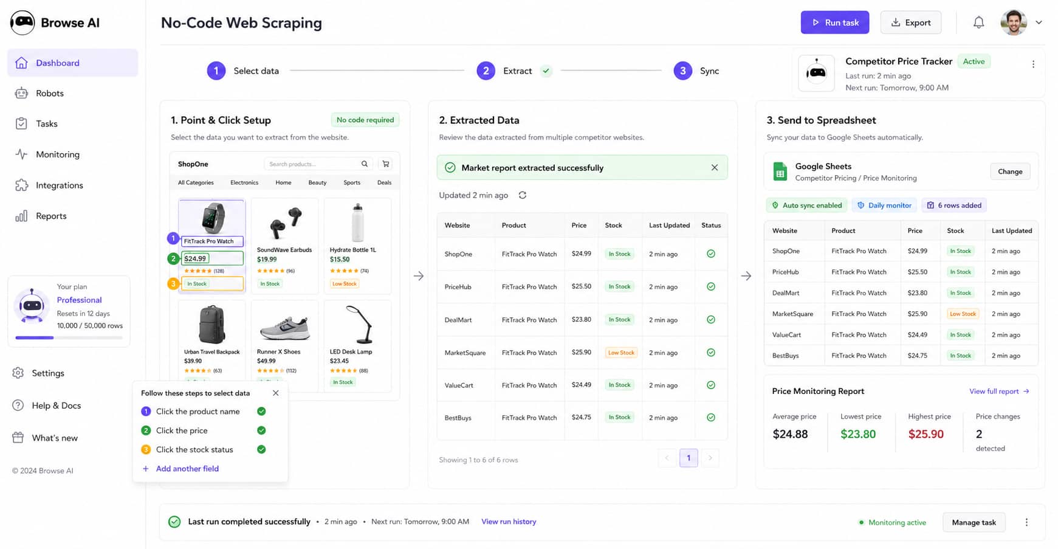Click the Tasks clipboard icon
Viewport: 1058px width, 549px height.
tap(21, 123)
